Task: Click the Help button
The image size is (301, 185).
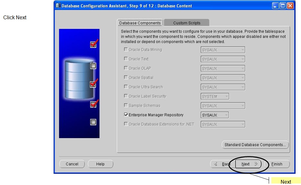Action: (100, 164)
